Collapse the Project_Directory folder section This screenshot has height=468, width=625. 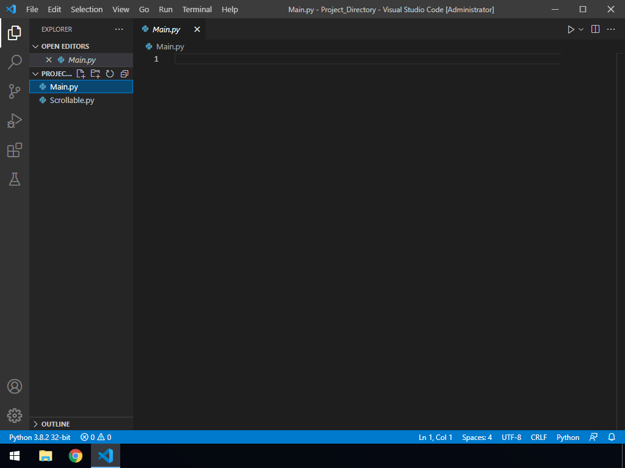(x=35, y=74)
